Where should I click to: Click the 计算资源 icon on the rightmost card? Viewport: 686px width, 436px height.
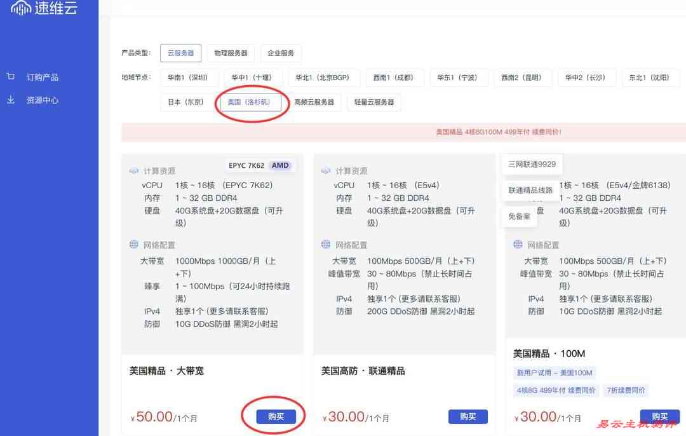click(x=517, y=170)
